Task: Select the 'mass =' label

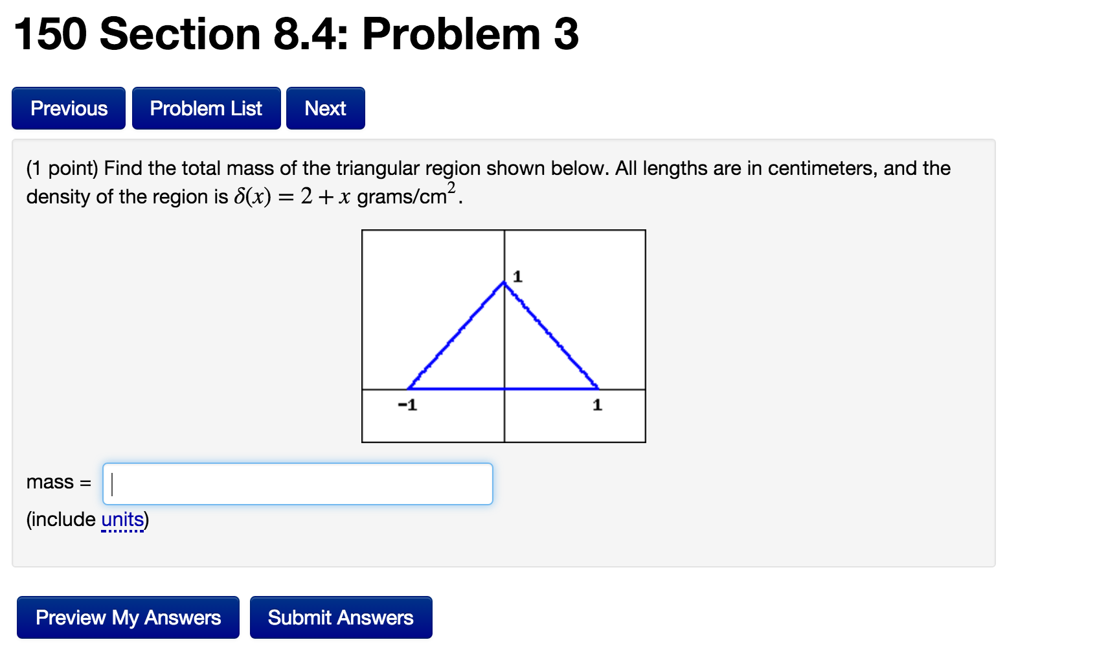Action: pos(58,483)
